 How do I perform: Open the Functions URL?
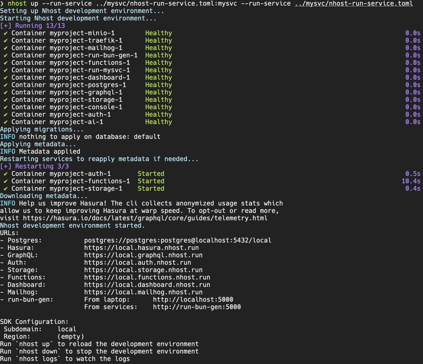(147, 277)
